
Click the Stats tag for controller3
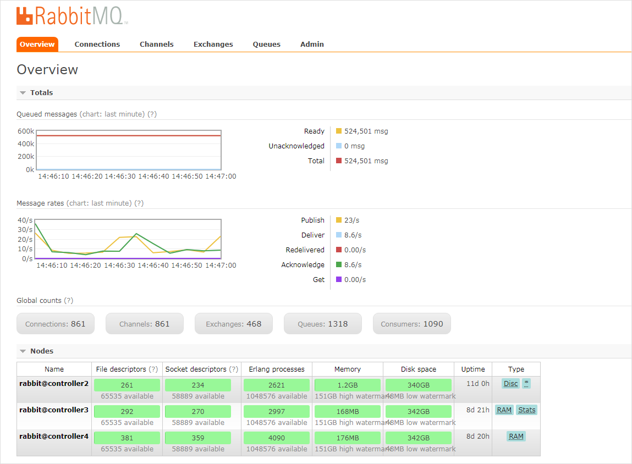526,410
